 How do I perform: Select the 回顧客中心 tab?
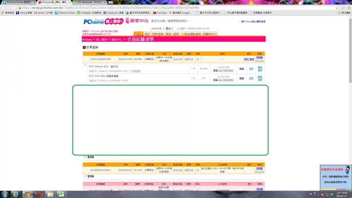[210, 34]
